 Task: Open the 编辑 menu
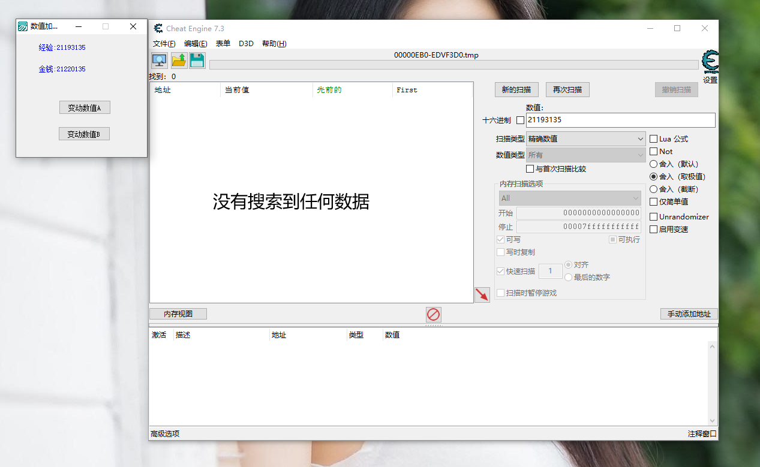[x=196, y=44]
